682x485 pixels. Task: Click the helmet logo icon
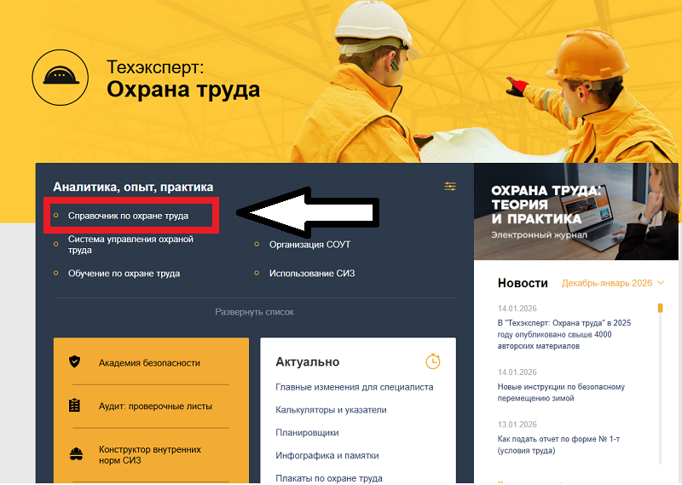pyautogui.click(x=61, y=78)
